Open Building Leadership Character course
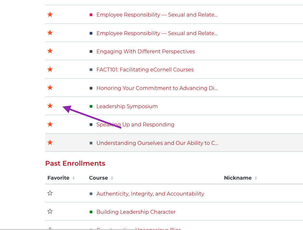The height and width of the screenshot is (230, 303). point(136,212)
